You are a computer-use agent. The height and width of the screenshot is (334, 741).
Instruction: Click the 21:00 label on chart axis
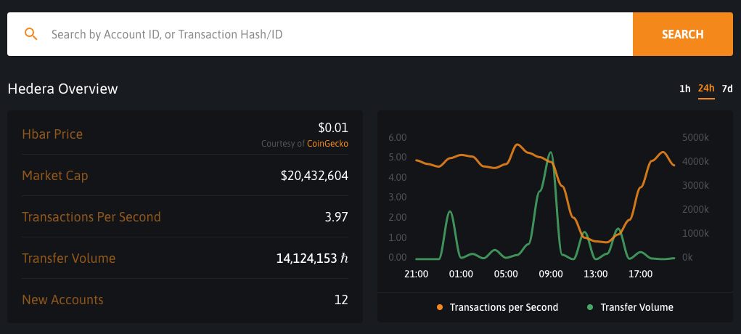416,274
